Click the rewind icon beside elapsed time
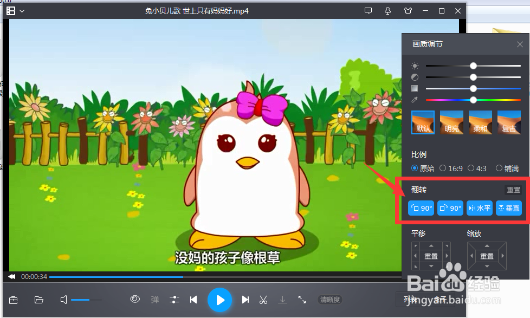Viewport: 530px width, 318px height. click(x=12, y=276)
